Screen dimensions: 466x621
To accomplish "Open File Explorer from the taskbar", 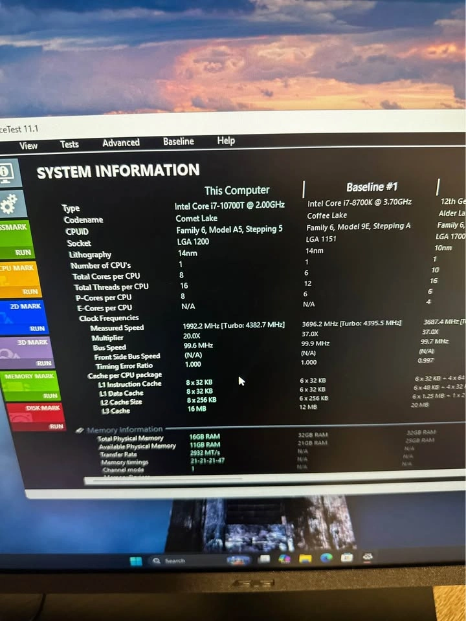I will 305,558.
